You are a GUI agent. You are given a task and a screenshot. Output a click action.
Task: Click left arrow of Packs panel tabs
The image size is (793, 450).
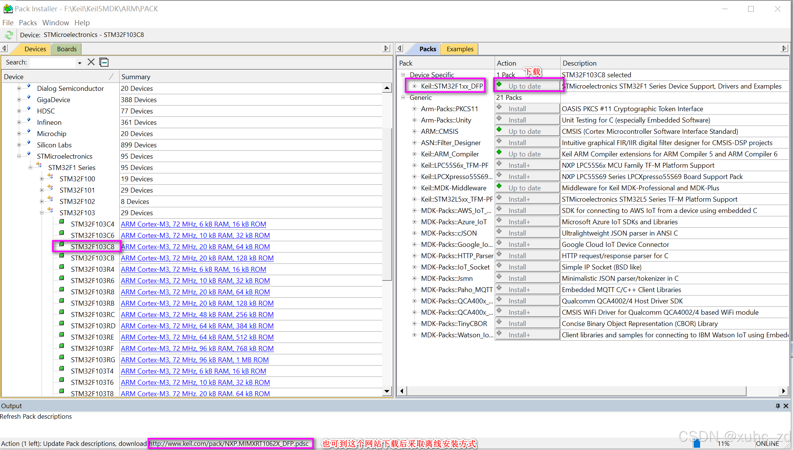point(400,49)
